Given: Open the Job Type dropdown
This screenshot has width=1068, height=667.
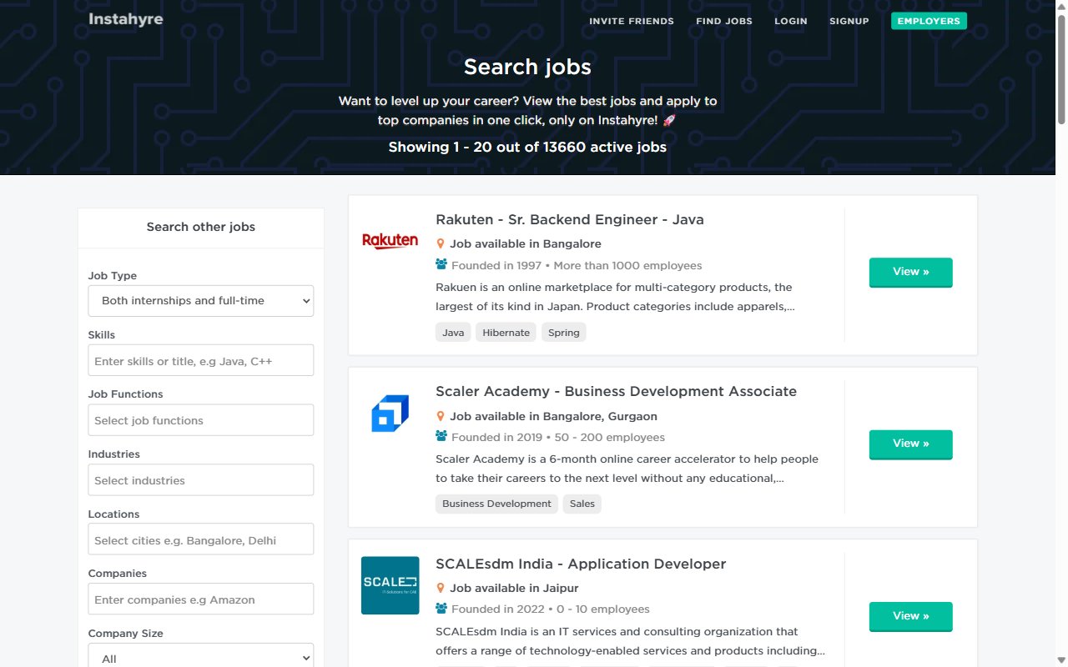Looking at the screenshot, I should [201, 301].
